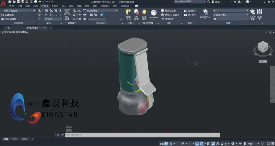The width and height of the screenshot is (275, 146).
Task: Click the Create Light lightbulb icon
Action: (x=128, y=12)
